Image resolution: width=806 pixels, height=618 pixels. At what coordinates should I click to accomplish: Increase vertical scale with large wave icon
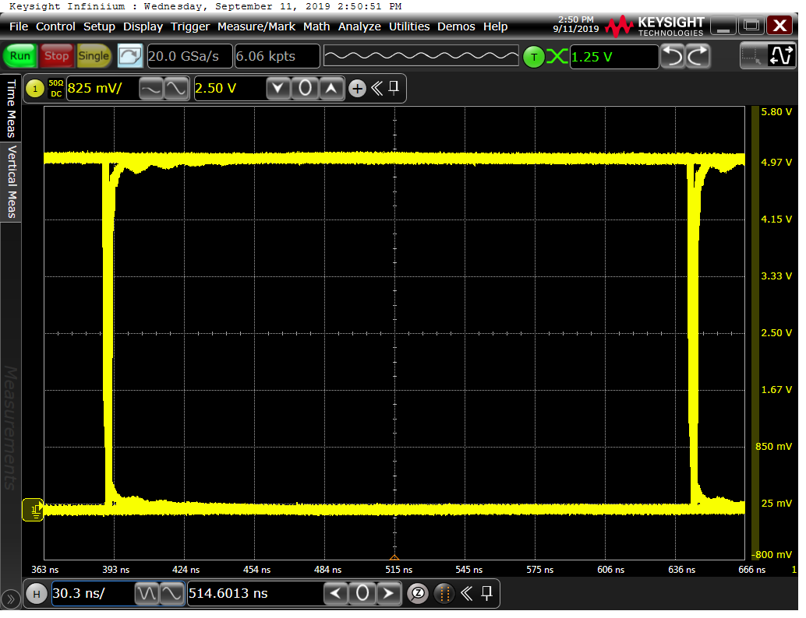pos(176,89)
